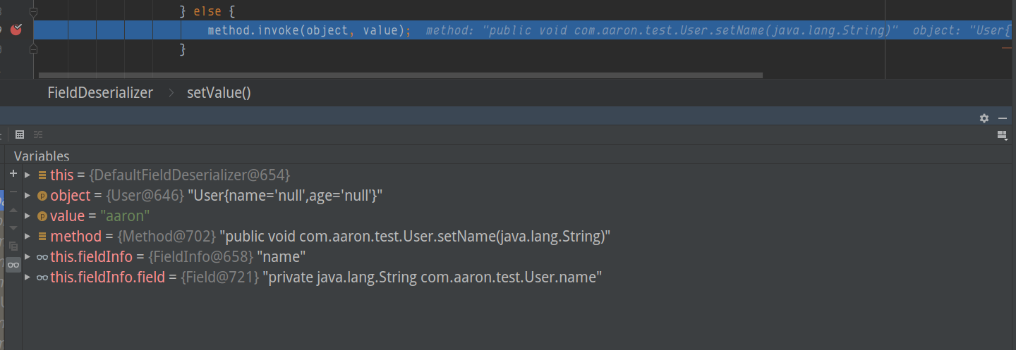Click the FieldDeserializer breadcrumb
This screenshot has width=1016, height=350.
tap(100, 93)
